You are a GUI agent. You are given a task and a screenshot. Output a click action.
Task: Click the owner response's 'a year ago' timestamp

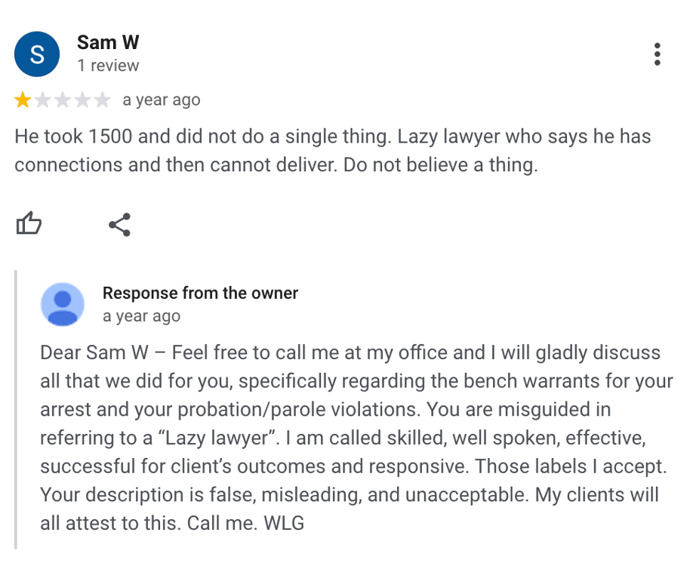(141, 316)
